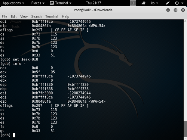
Task: Open the Help menu
Action: (65, 16)
